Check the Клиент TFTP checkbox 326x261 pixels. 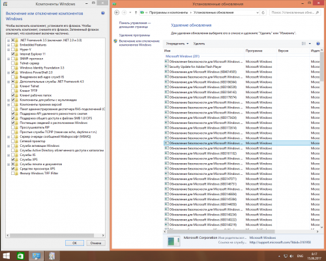(x=13, y=91)
